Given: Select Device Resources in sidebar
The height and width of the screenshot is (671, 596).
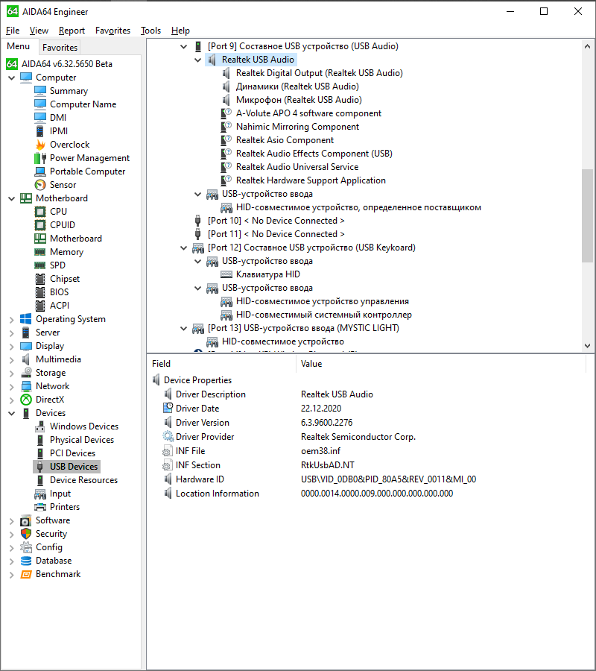Looking at the screenshot, I should (x=83, y=480).
